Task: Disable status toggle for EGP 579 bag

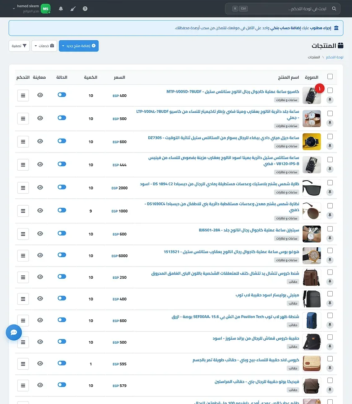Action: pyautogui.click(x=62, y=385)
